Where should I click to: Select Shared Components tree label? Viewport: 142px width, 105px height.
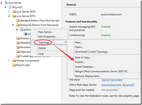pos(28,60)
